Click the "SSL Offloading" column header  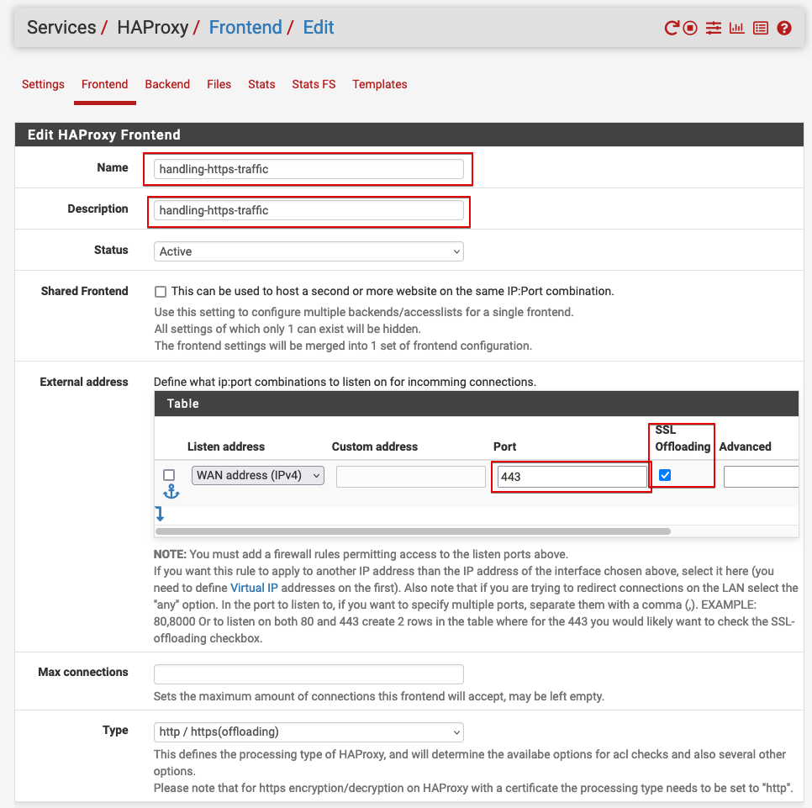pyautogui.click(x=683, y=438)
